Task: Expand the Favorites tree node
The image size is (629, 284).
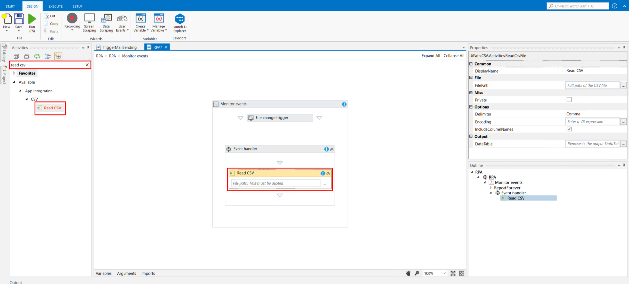Action: (x=14, y=73)
